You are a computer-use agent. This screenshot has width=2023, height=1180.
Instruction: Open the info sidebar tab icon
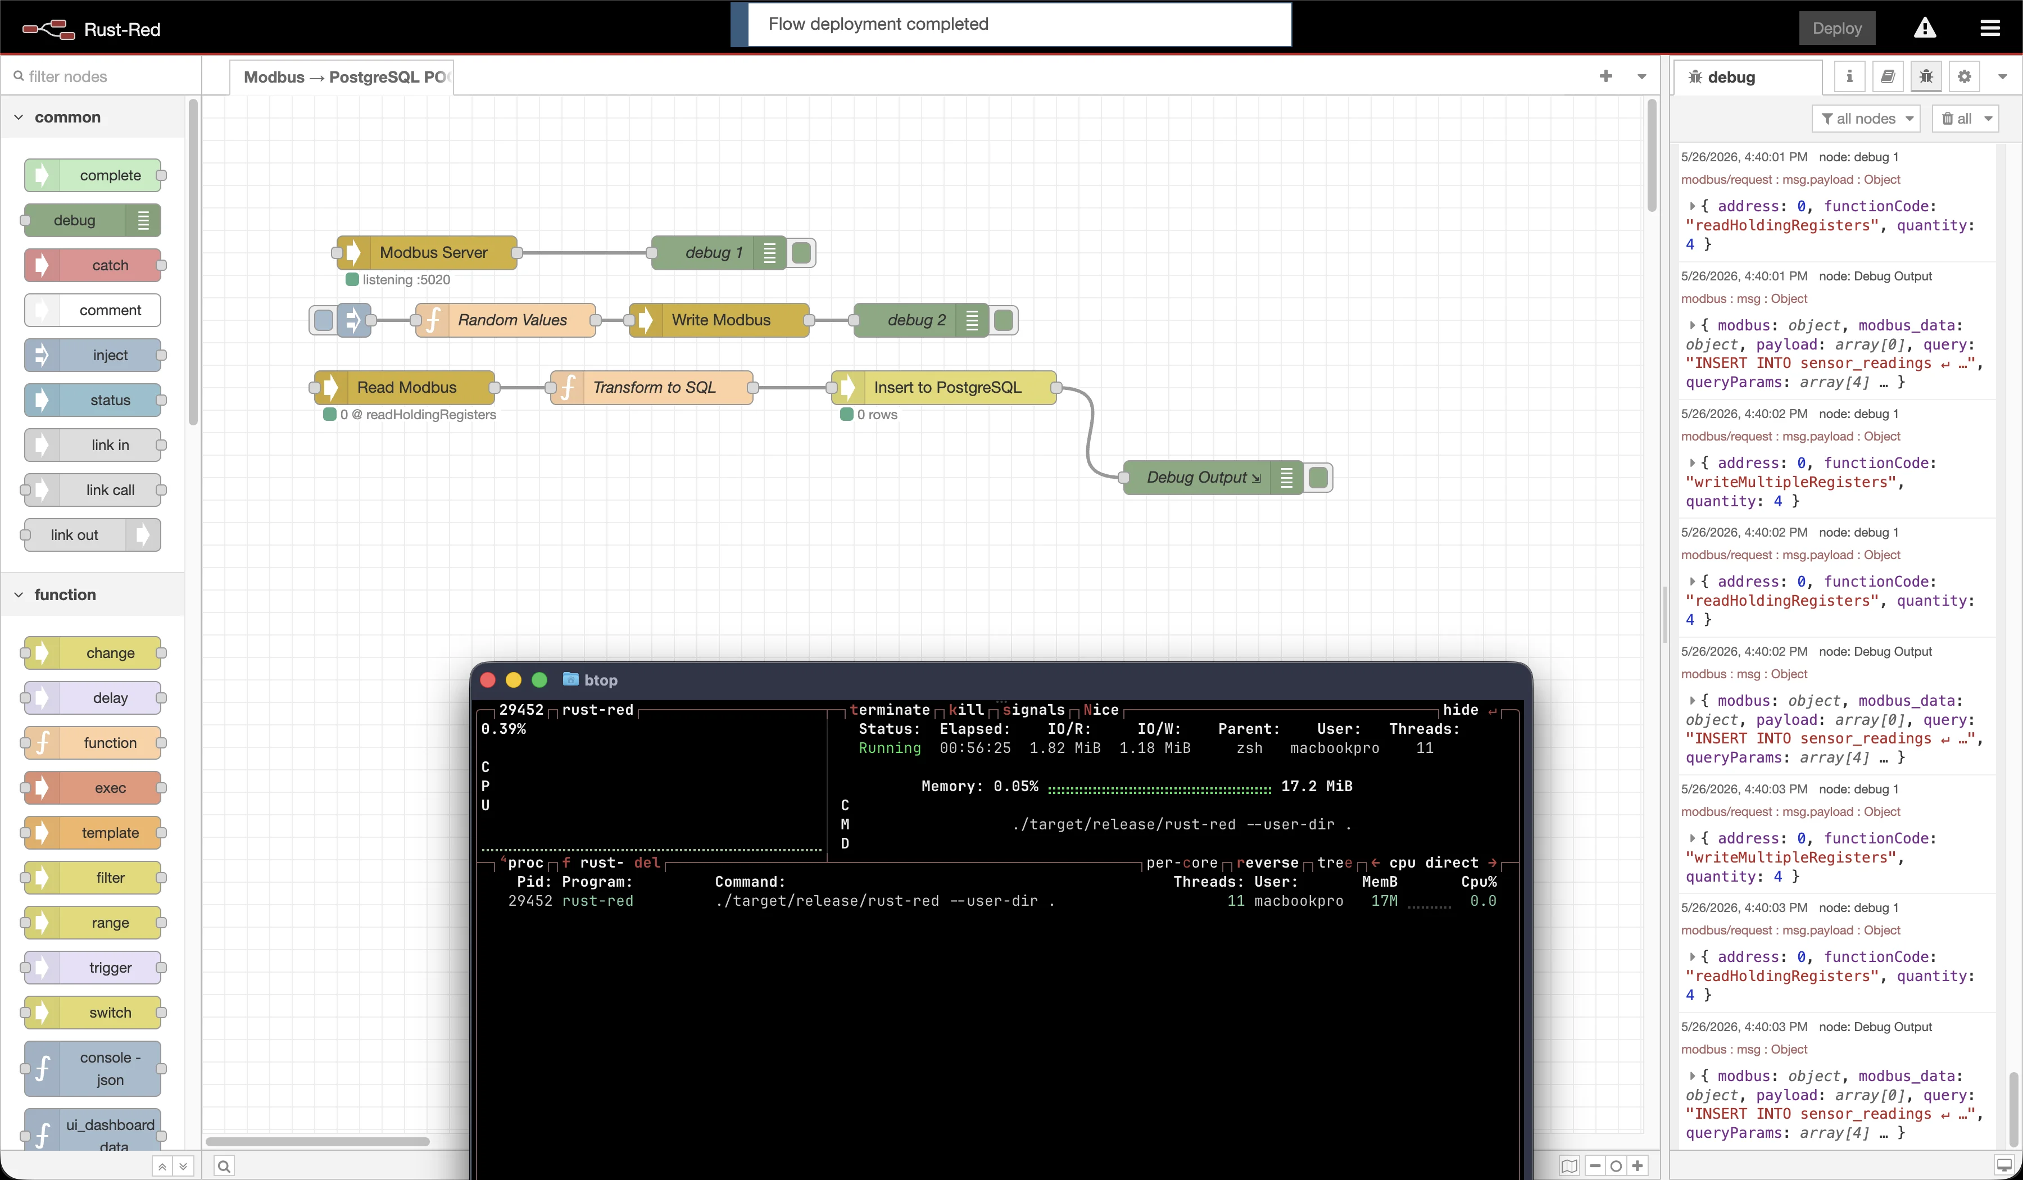point(1849,76)
